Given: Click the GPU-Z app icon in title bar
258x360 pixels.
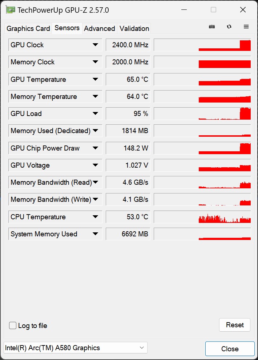Looking at the screenshot, I should click(x=11, y=10).
